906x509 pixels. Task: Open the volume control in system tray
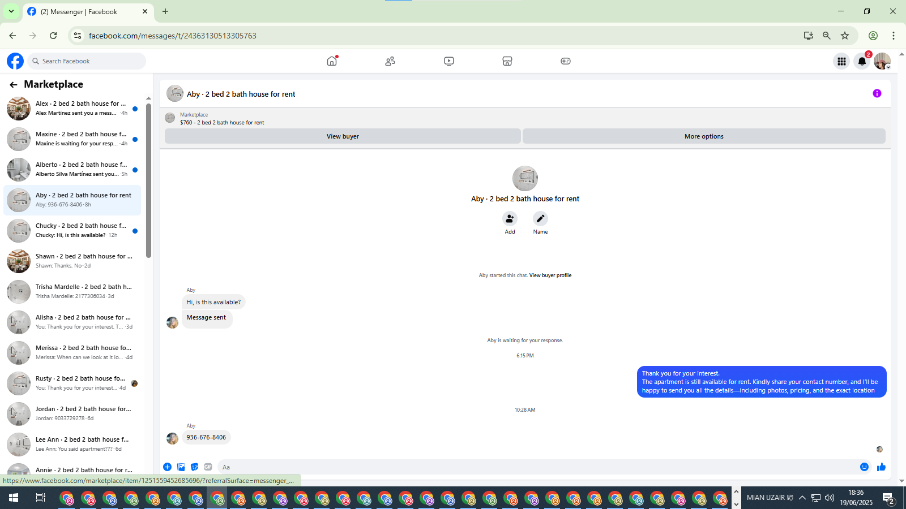tap(830, 498)
